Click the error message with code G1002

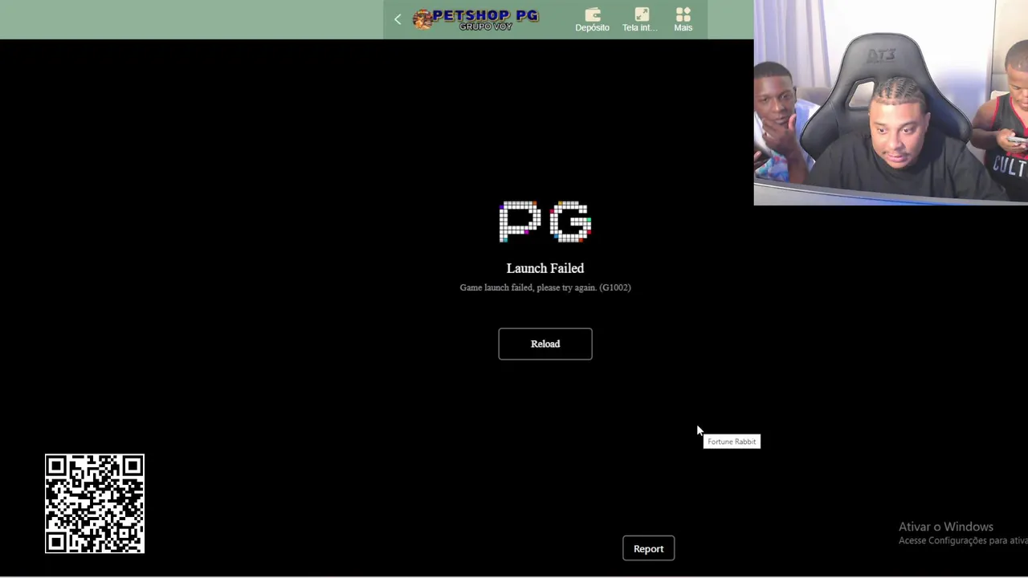point(545,287)
